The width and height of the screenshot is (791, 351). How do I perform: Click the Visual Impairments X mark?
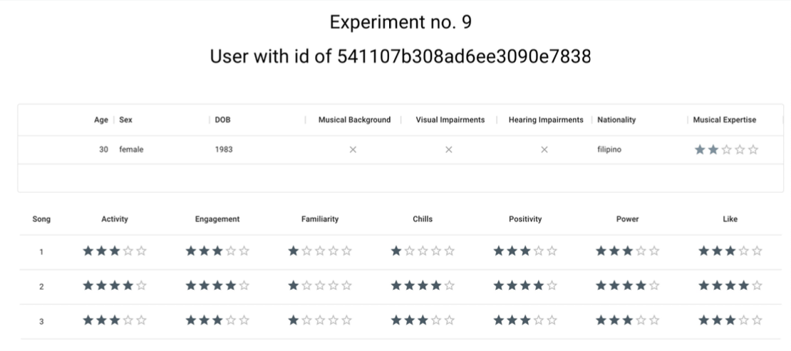pyautogui.click(x=448, y=150)
